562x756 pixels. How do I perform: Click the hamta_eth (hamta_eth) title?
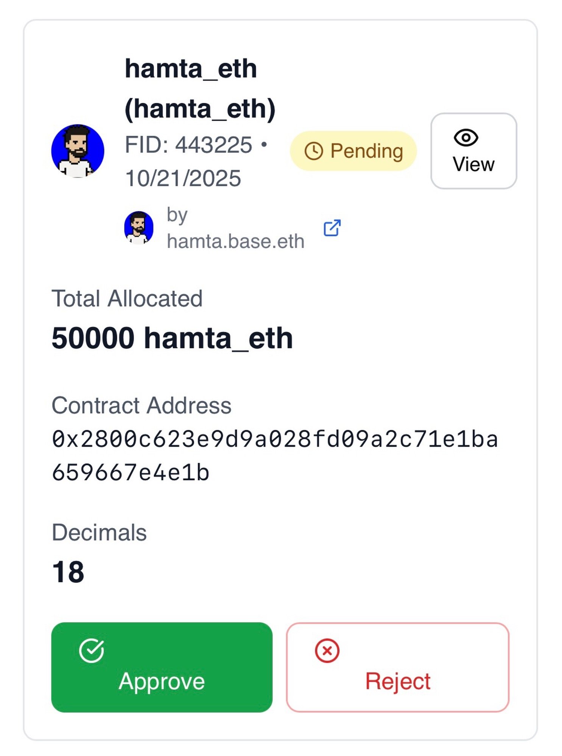tap(200, 89)
